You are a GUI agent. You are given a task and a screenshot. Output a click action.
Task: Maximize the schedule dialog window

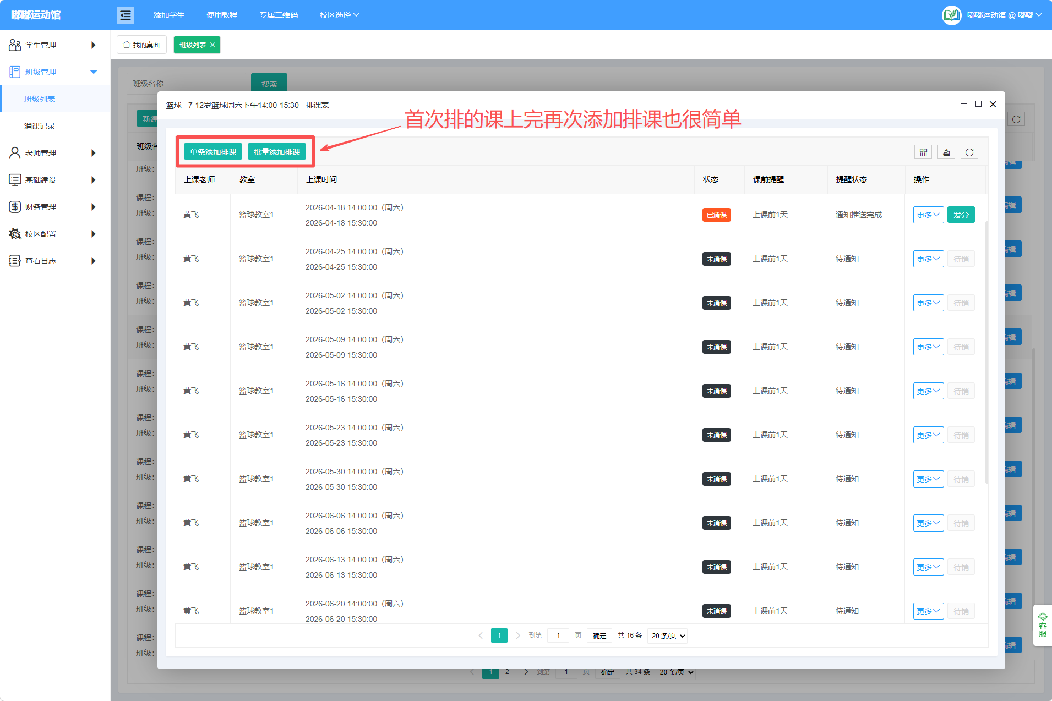coord(978,104)
